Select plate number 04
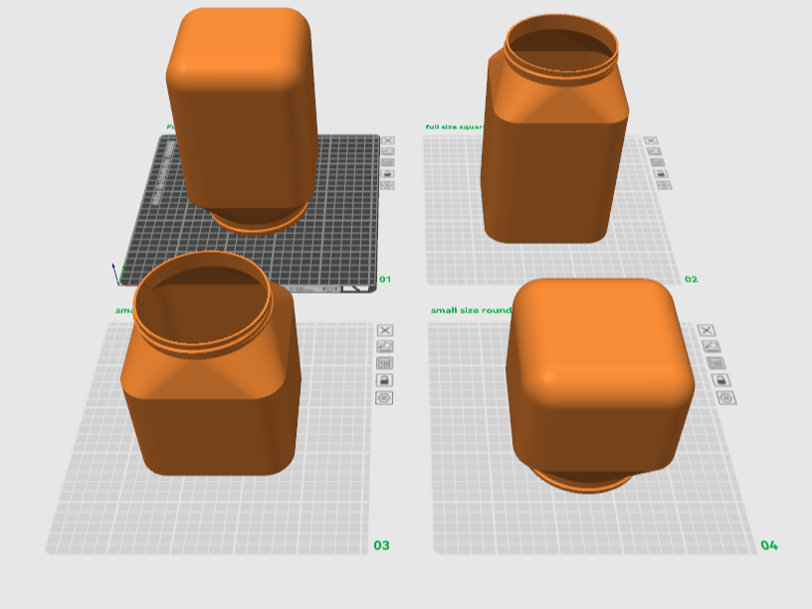812x609 pixels. [768, 545]
